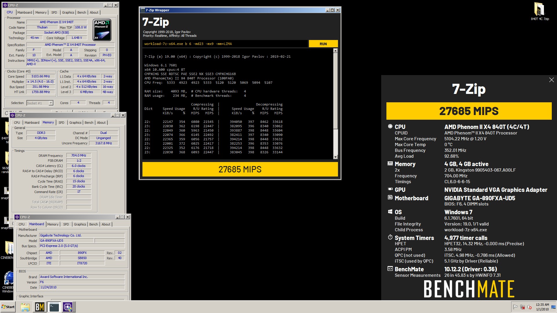Screen dimensions: 557x313
Task: Open SPD tab in the top CPU-Z window
Action: (54, 12)
